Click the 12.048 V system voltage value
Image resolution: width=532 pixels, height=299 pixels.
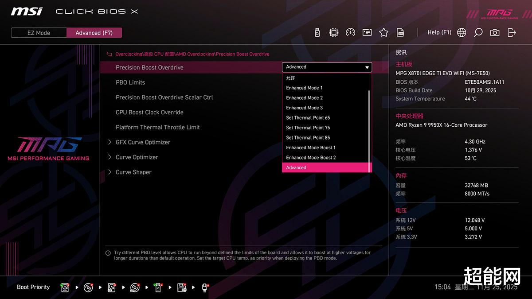pos(475,220)
